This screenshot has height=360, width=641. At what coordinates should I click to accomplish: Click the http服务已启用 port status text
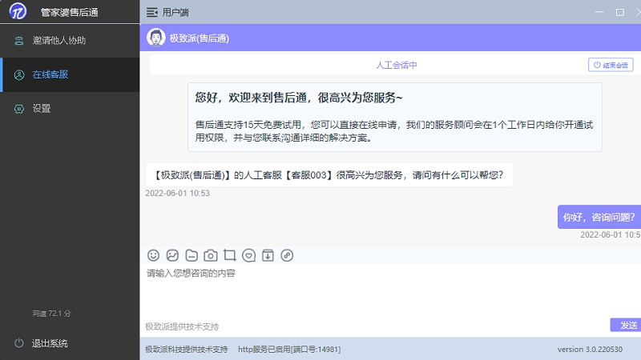[289, 350]
